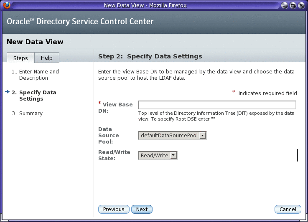The height and width of the screenshot is (222, 308).
Task: Click the Step 2: Specify Data Settings heading
Action: [x=150, y=56]
